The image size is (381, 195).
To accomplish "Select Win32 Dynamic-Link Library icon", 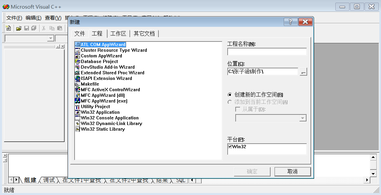I will [x=78, y=123].
